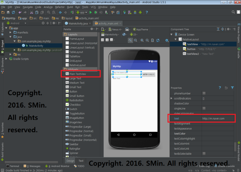The image size is (241, 172).
Task: Open Search Everywhere magnifier at top right
Action: pos(233,12)
